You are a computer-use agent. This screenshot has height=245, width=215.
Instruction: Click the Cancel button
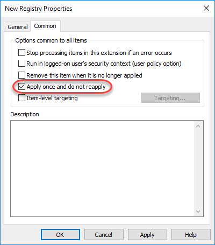104,235
